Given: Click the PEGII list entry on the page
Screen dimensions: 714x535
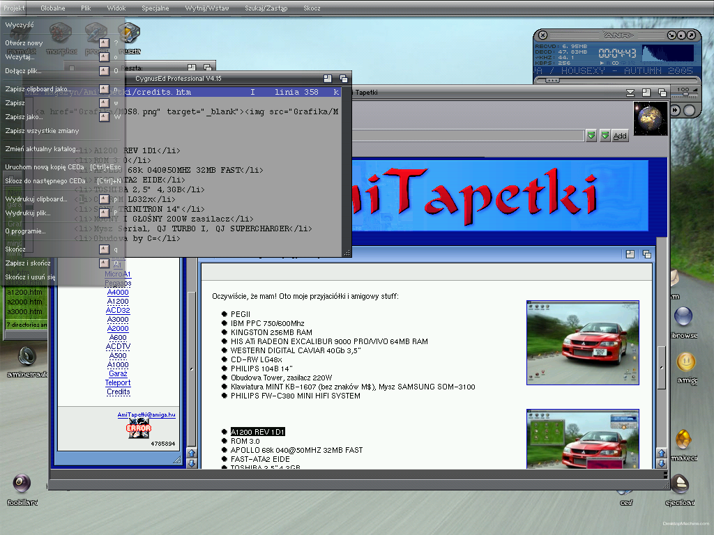Looking at the screenshot, I should (241, 314).
